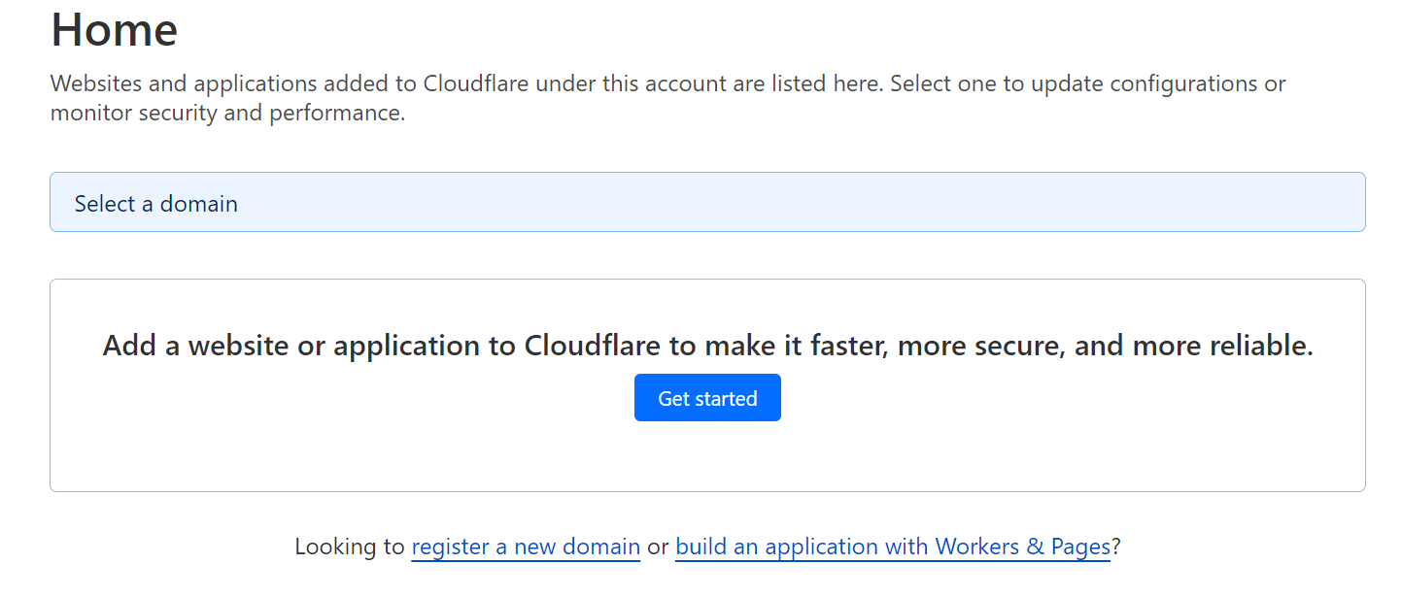Click the 'Looking to' text
The height and width of the screenshot is (597, 1402).
click(x=350, y=547)
